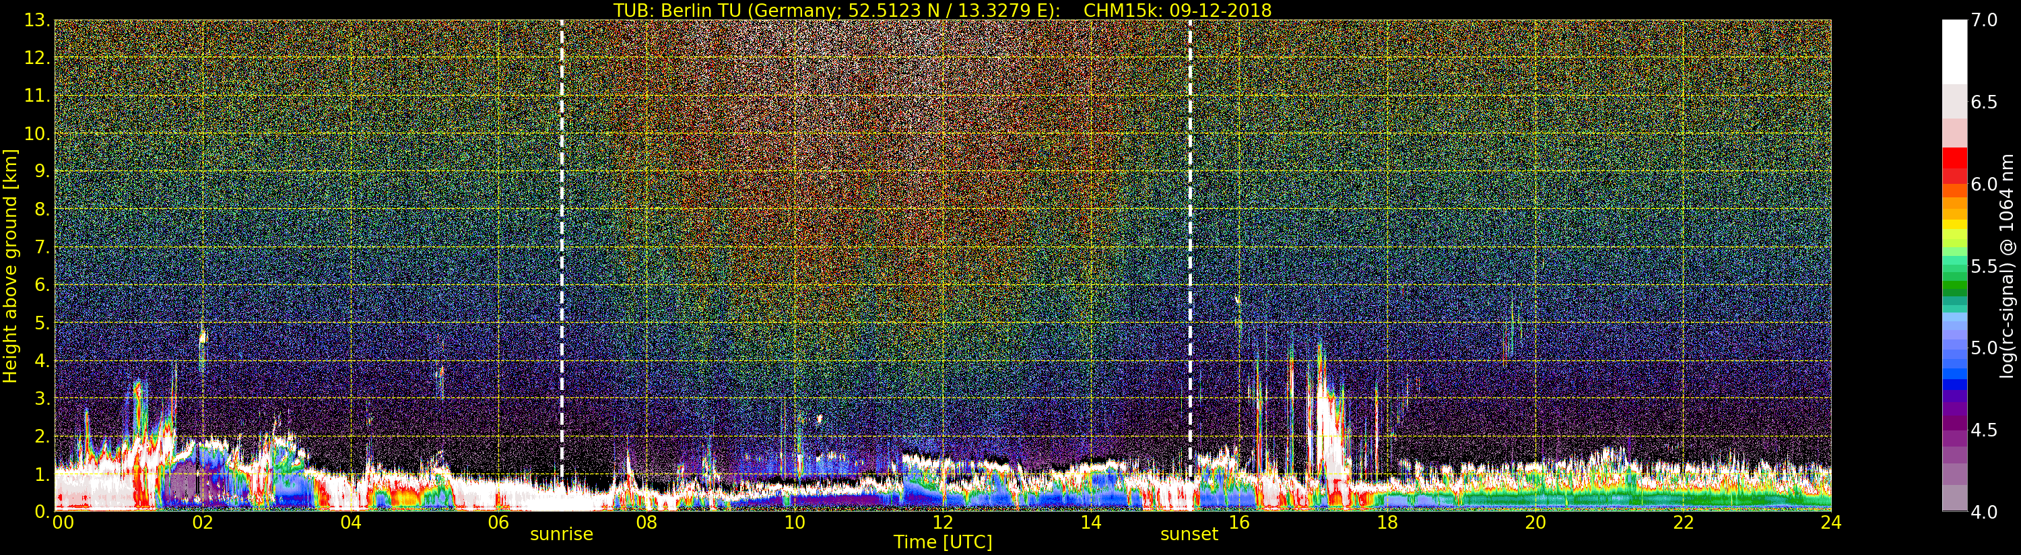Click the "18" time axis tick label
Viewport: 2021px width, 555px height.
pyautogui.click(x=1387, y=523)
